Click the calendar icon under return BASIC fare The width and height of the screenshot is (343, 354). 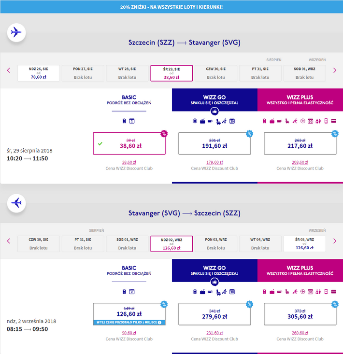coord(132,292)
